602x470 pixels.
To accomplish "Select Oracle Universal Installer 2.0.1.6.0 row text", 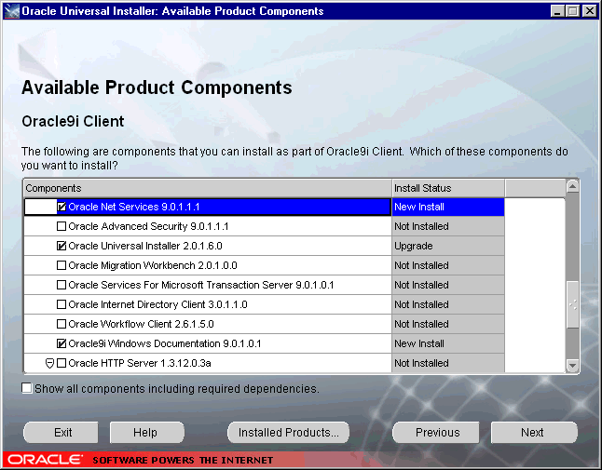I will point(145,246).
